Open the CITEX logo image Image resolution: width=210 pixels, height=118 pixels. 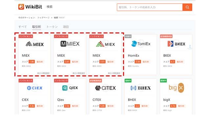coord(105,88)
